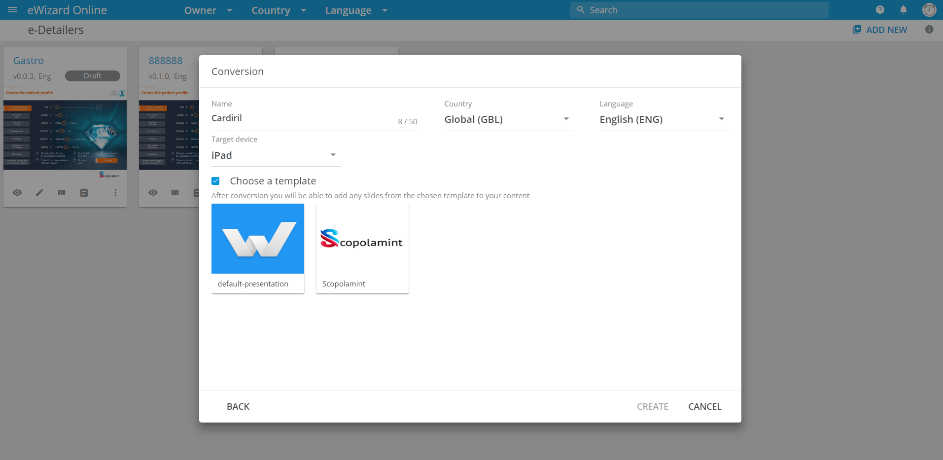This screenshot has height=460, width=943.
Task: Open the user profile avatar
Action: tap(929, 10)
